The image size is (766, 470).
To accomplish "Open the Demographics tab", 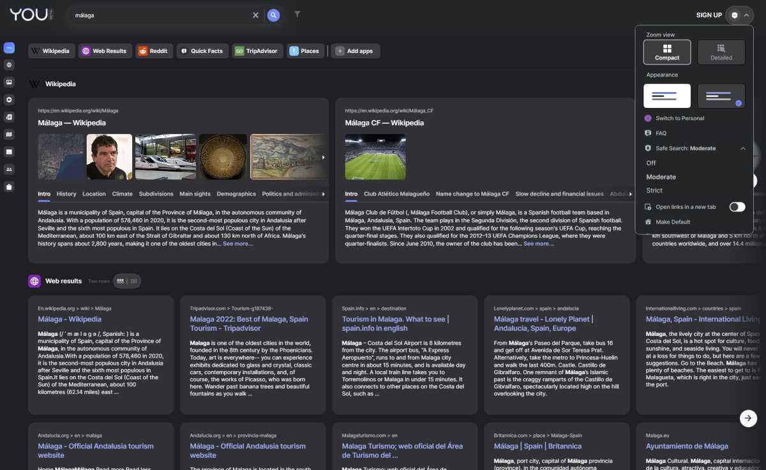I will [236, 194].
